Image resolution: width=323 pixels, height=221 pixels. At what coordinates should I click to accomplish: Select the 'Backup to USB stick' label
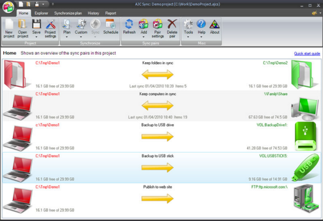click(x=158, y=156)
